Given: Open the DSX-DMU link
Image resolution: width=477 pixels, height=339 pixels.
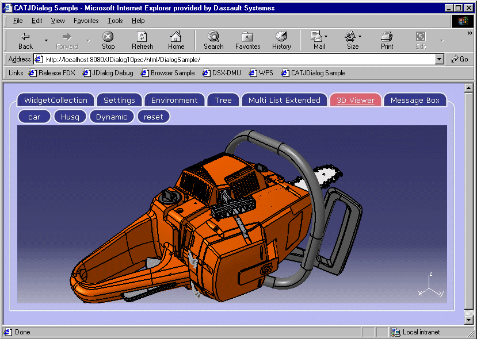Looking at the screenshot, I should pyautogui.click(x=222, y=73).
